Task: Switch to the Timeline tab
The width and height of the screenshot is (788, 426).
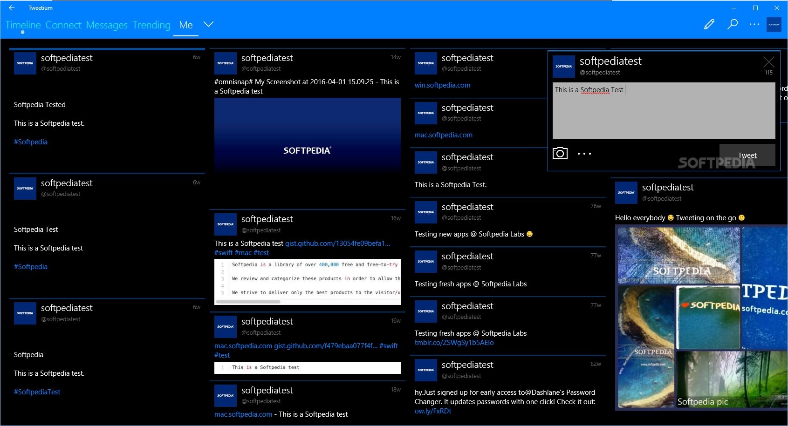Action: coord(23,25)
